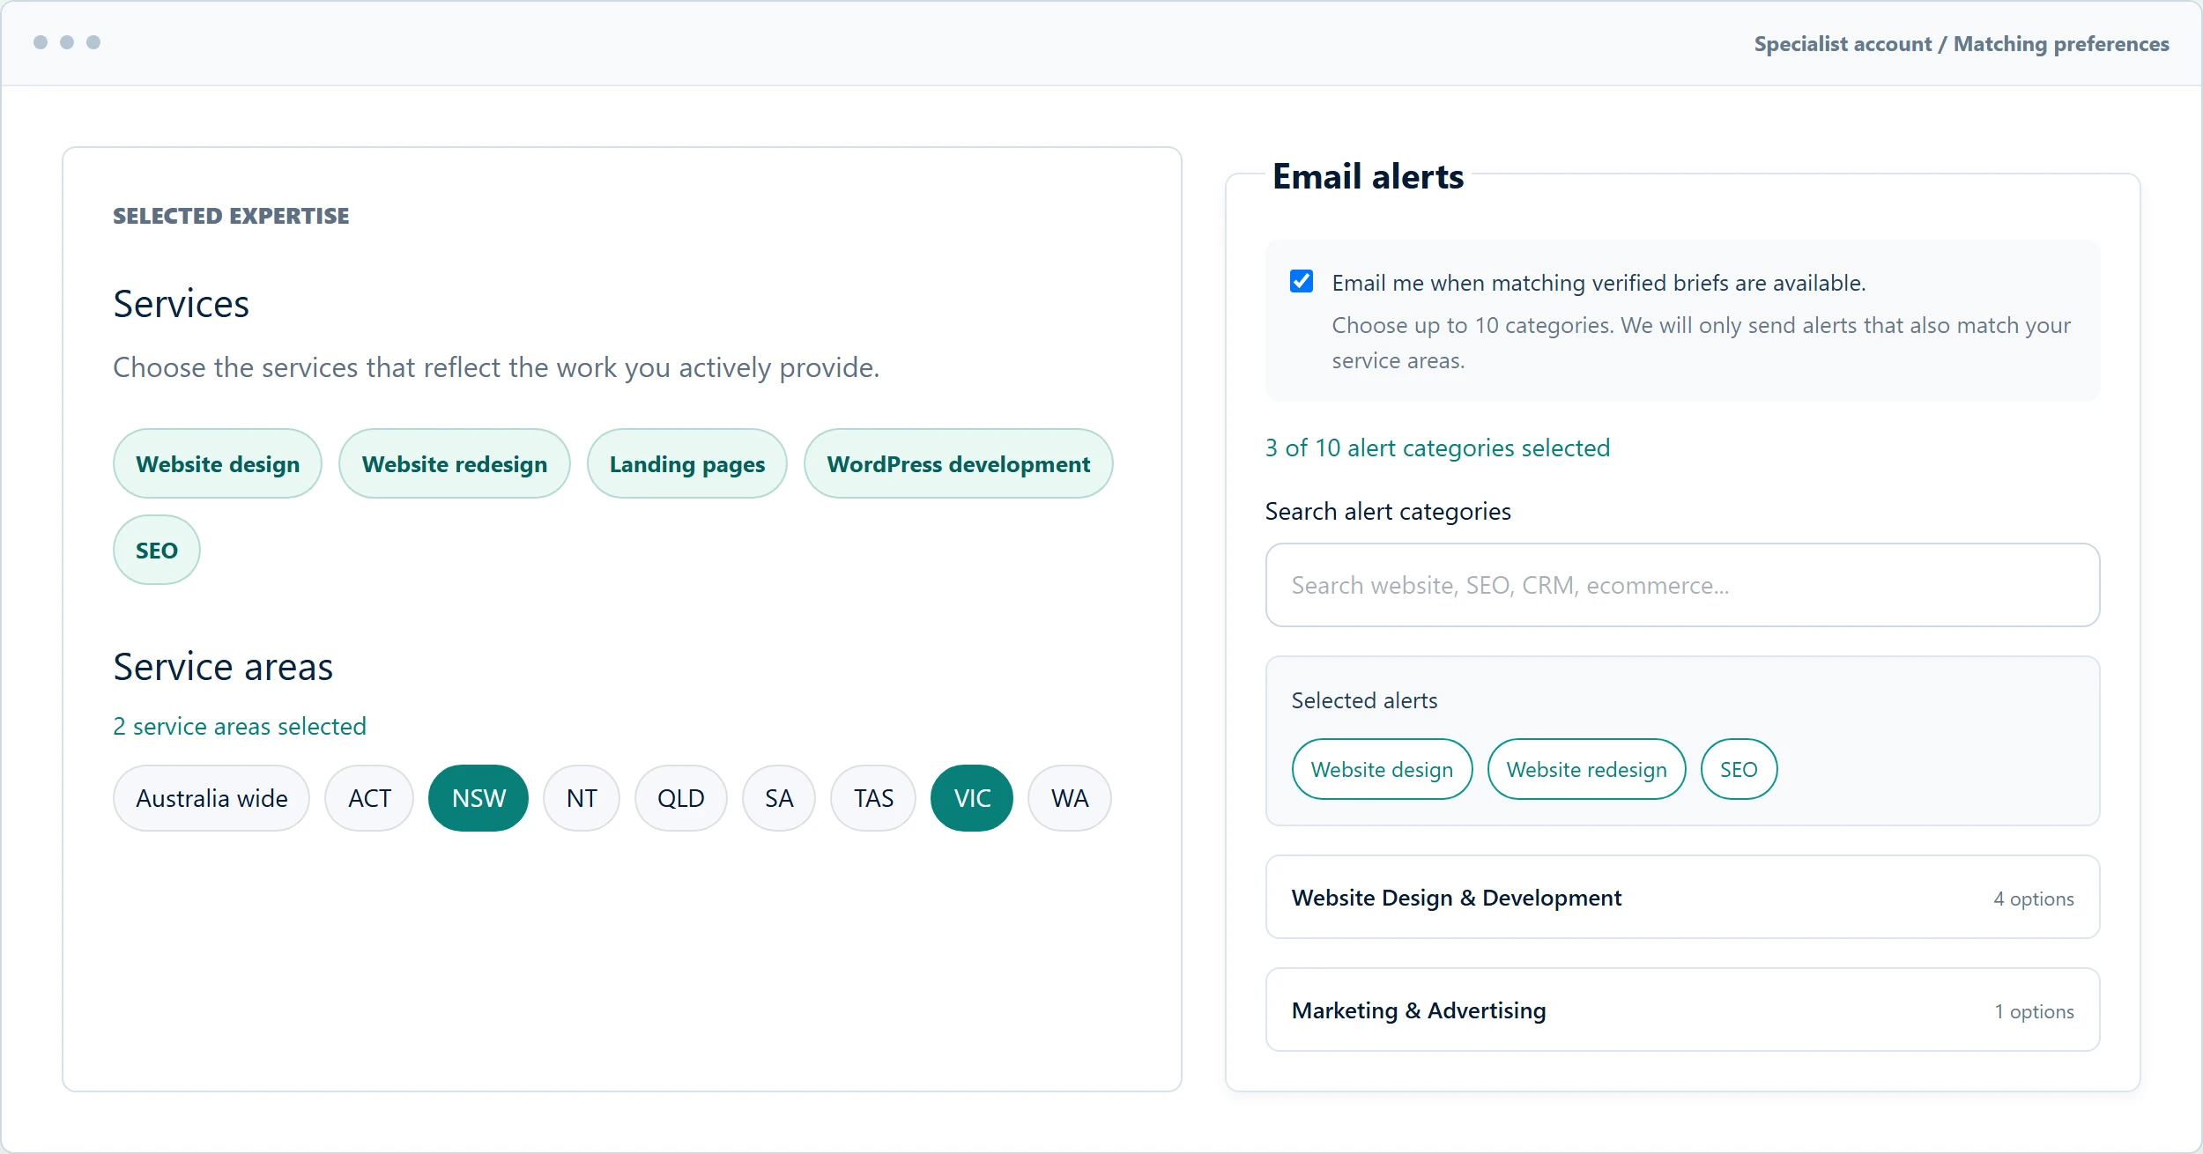Click the Email alerts heading
Image resolution: width=2203 pixels, height=1154 pixels.
[1368, 177]
